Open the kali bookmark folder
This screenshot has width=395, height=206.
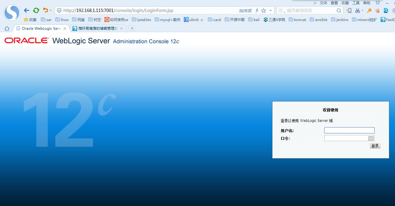click(254, 20)
